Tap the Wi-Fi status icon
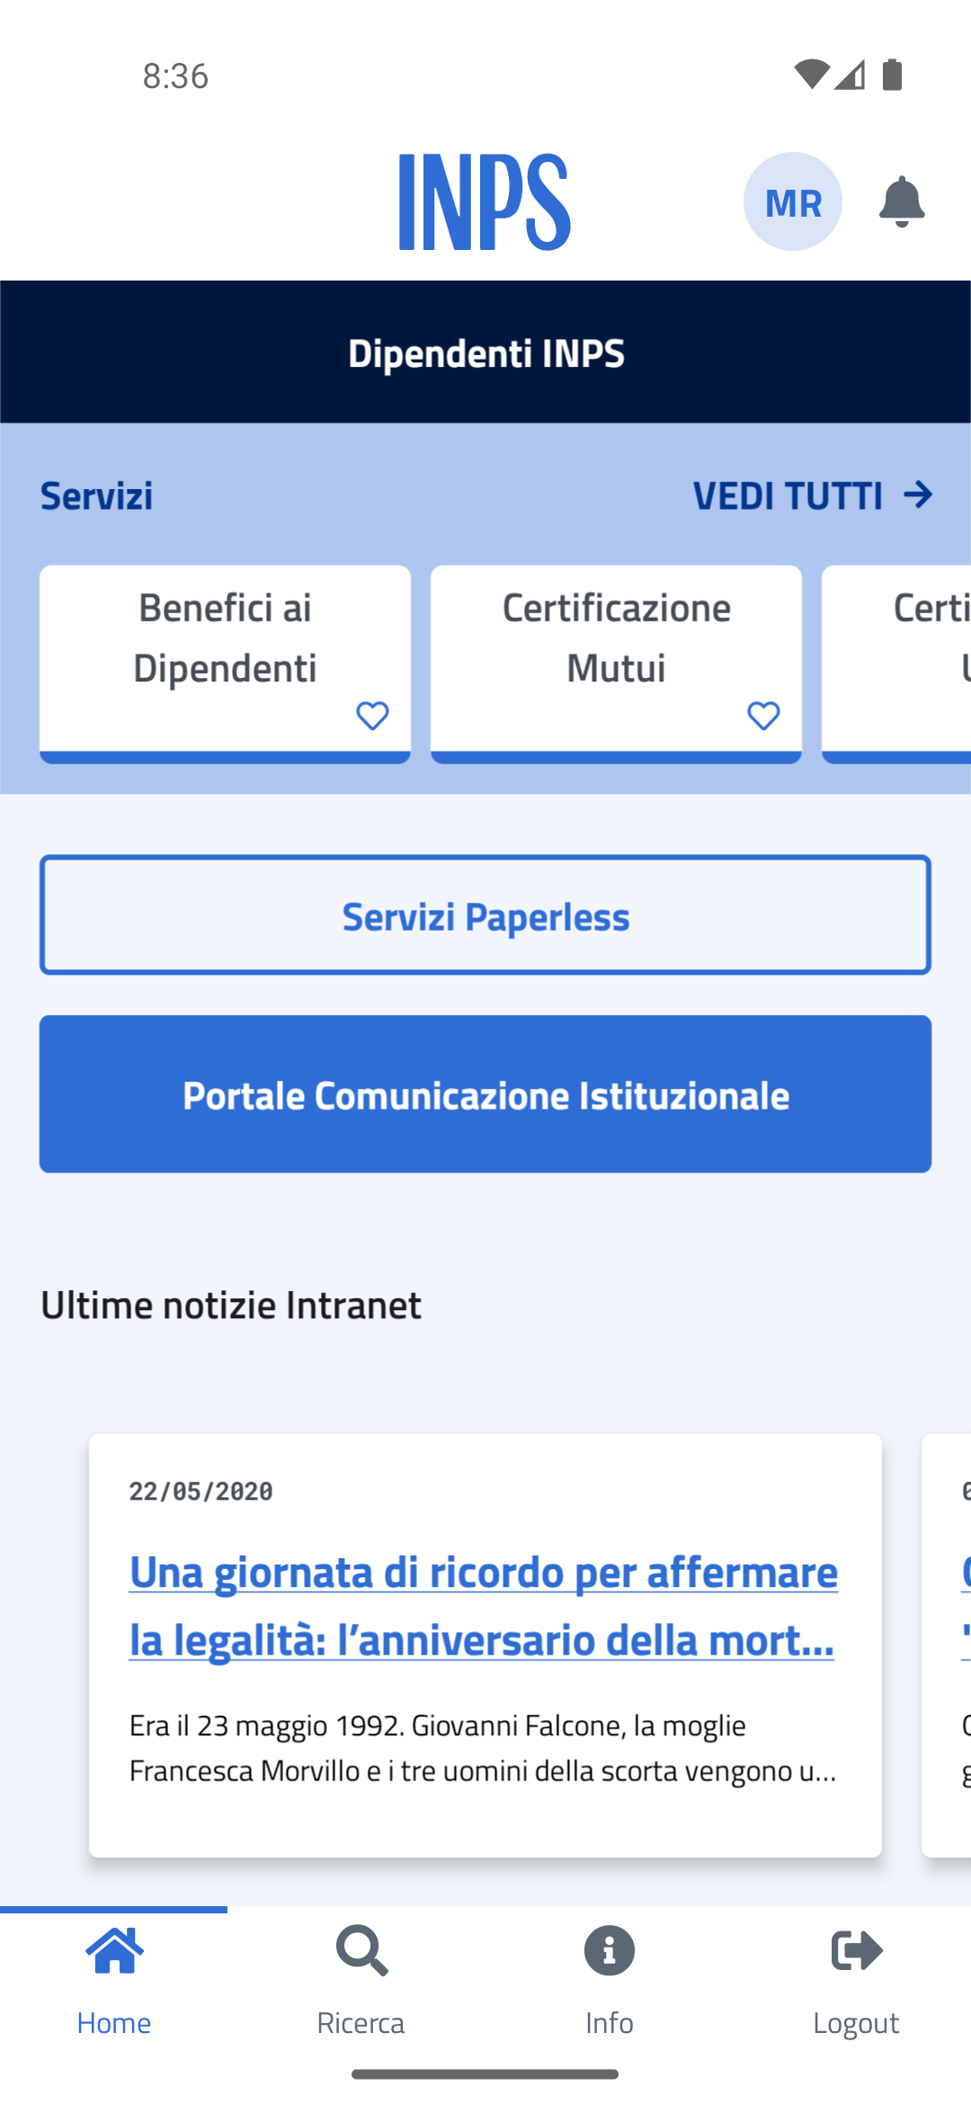Screen dimensions: 971x2104 point(812,75)
